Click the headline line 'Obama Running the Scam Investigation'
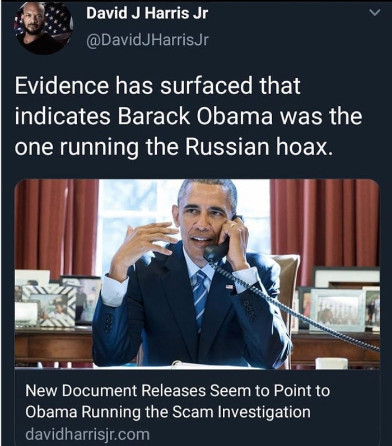Viewport: 392px width, 446px height. point(168,412)
